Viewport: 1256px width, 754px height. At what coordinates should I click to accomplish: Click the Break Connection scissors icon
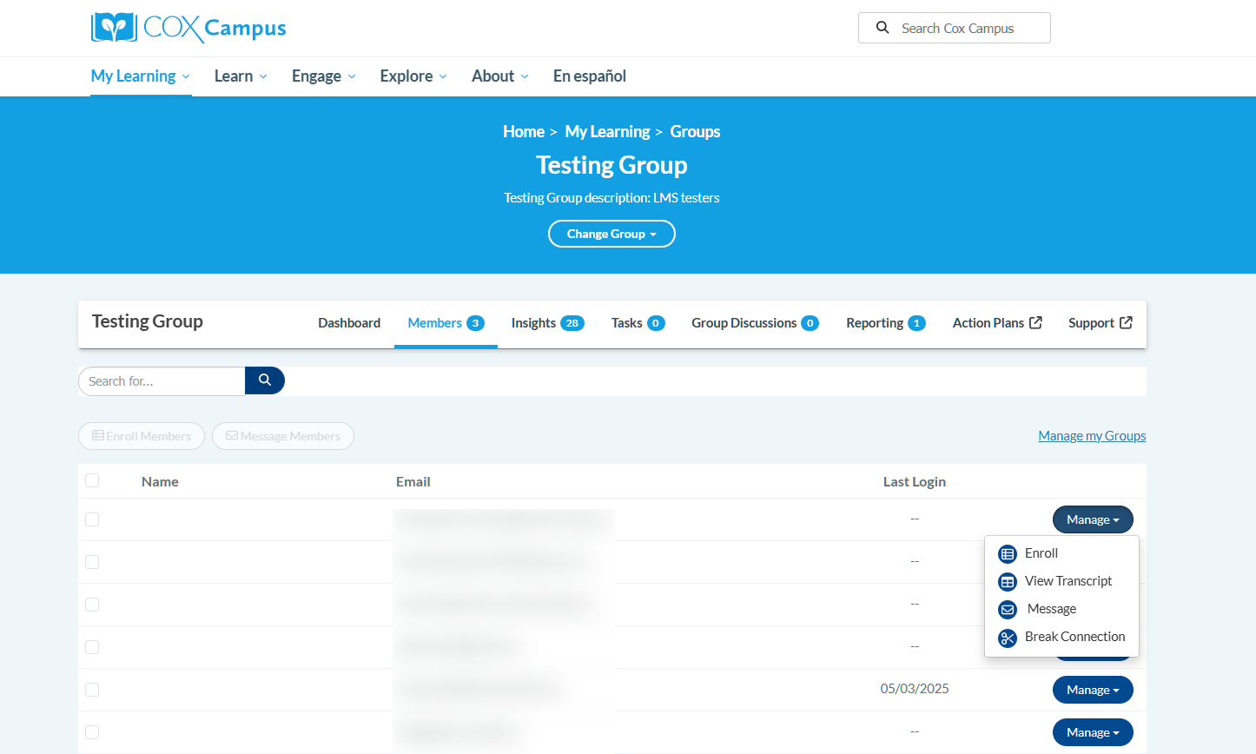click(x=1008, y=638)
